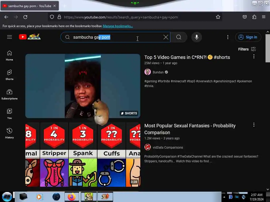Click the YouTube logo
The image size is (270, 202).
[x=30, y=37]
